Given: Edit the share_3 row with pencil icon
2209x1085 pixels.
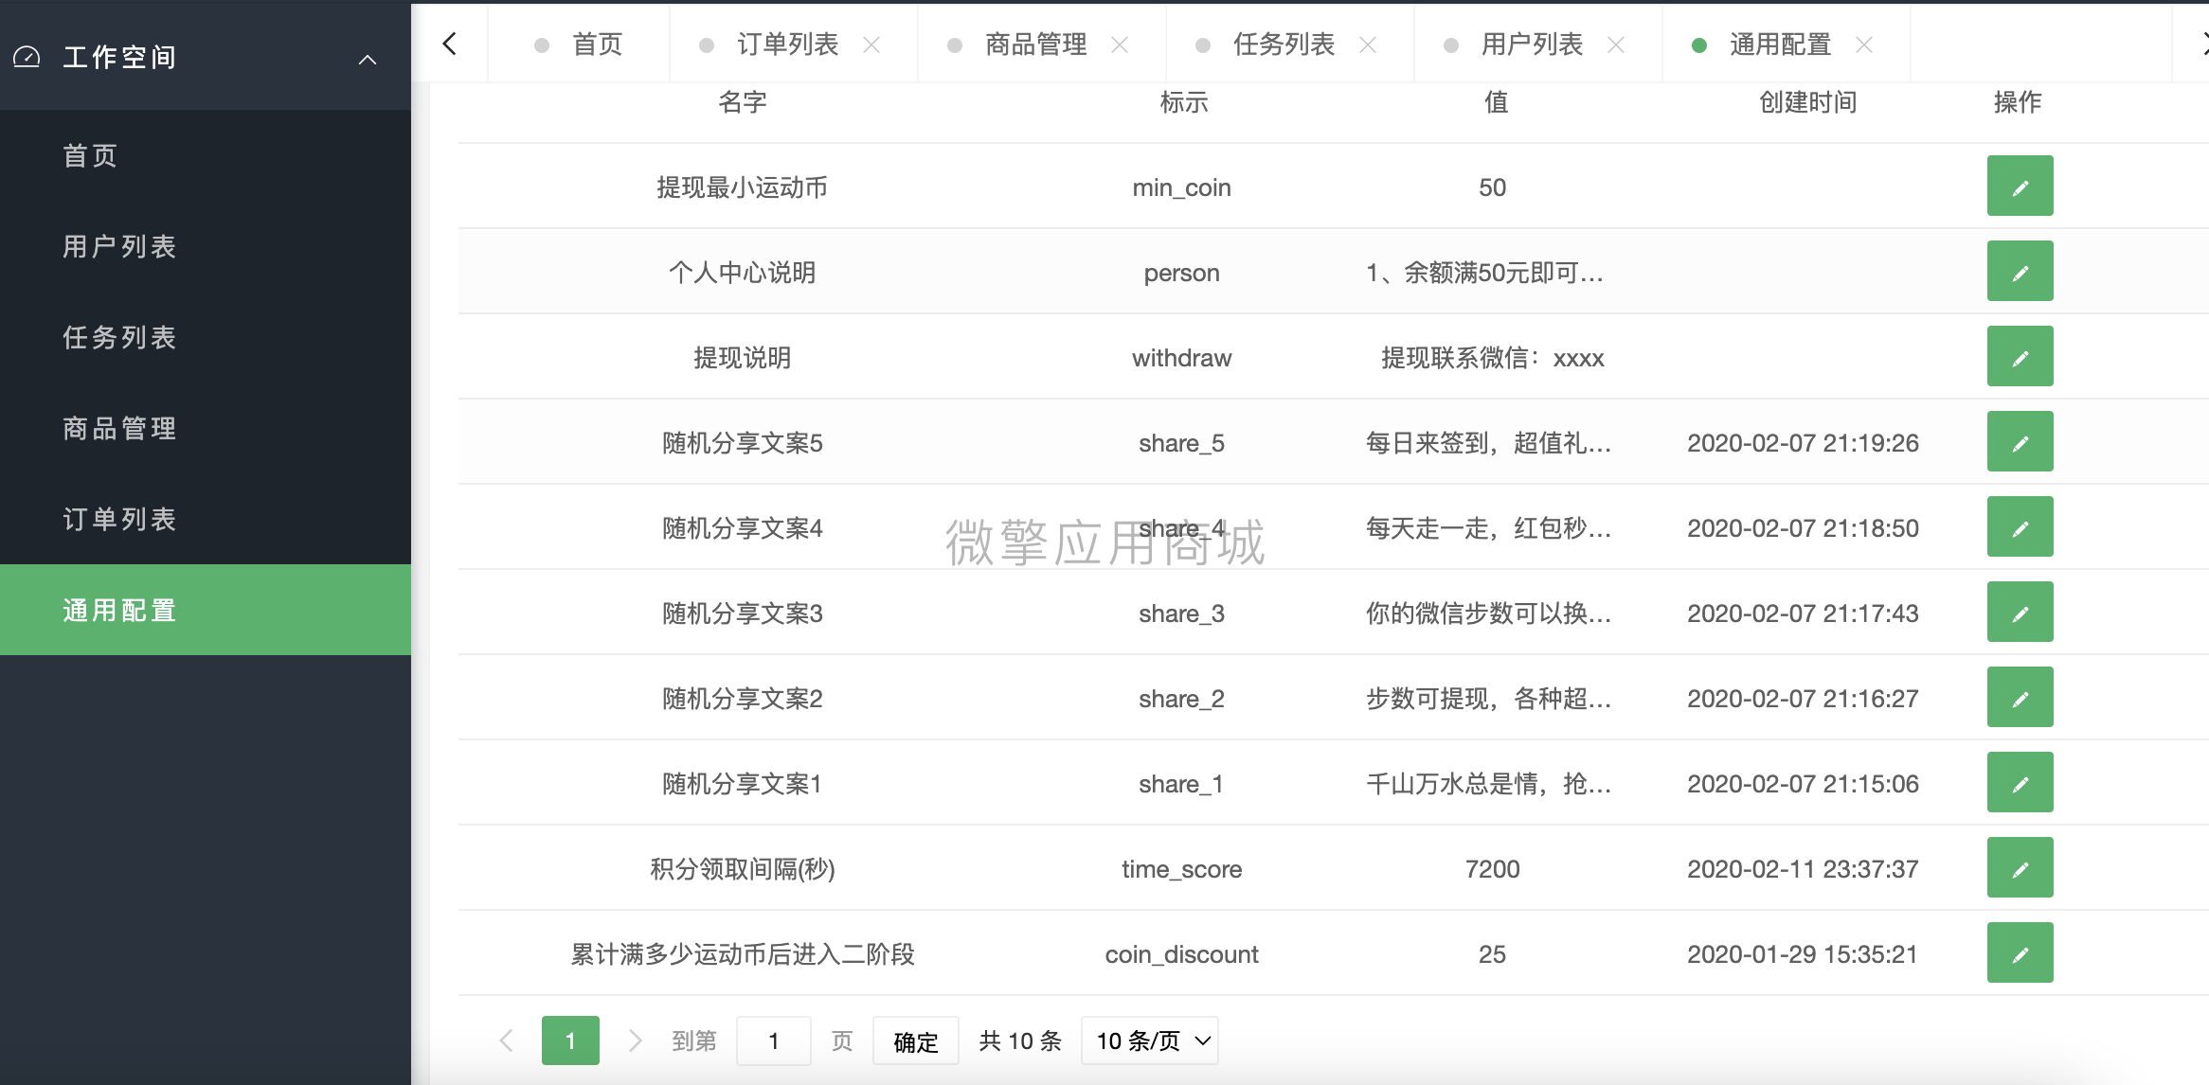Looking at the screenshot, I should point(2020,612).
